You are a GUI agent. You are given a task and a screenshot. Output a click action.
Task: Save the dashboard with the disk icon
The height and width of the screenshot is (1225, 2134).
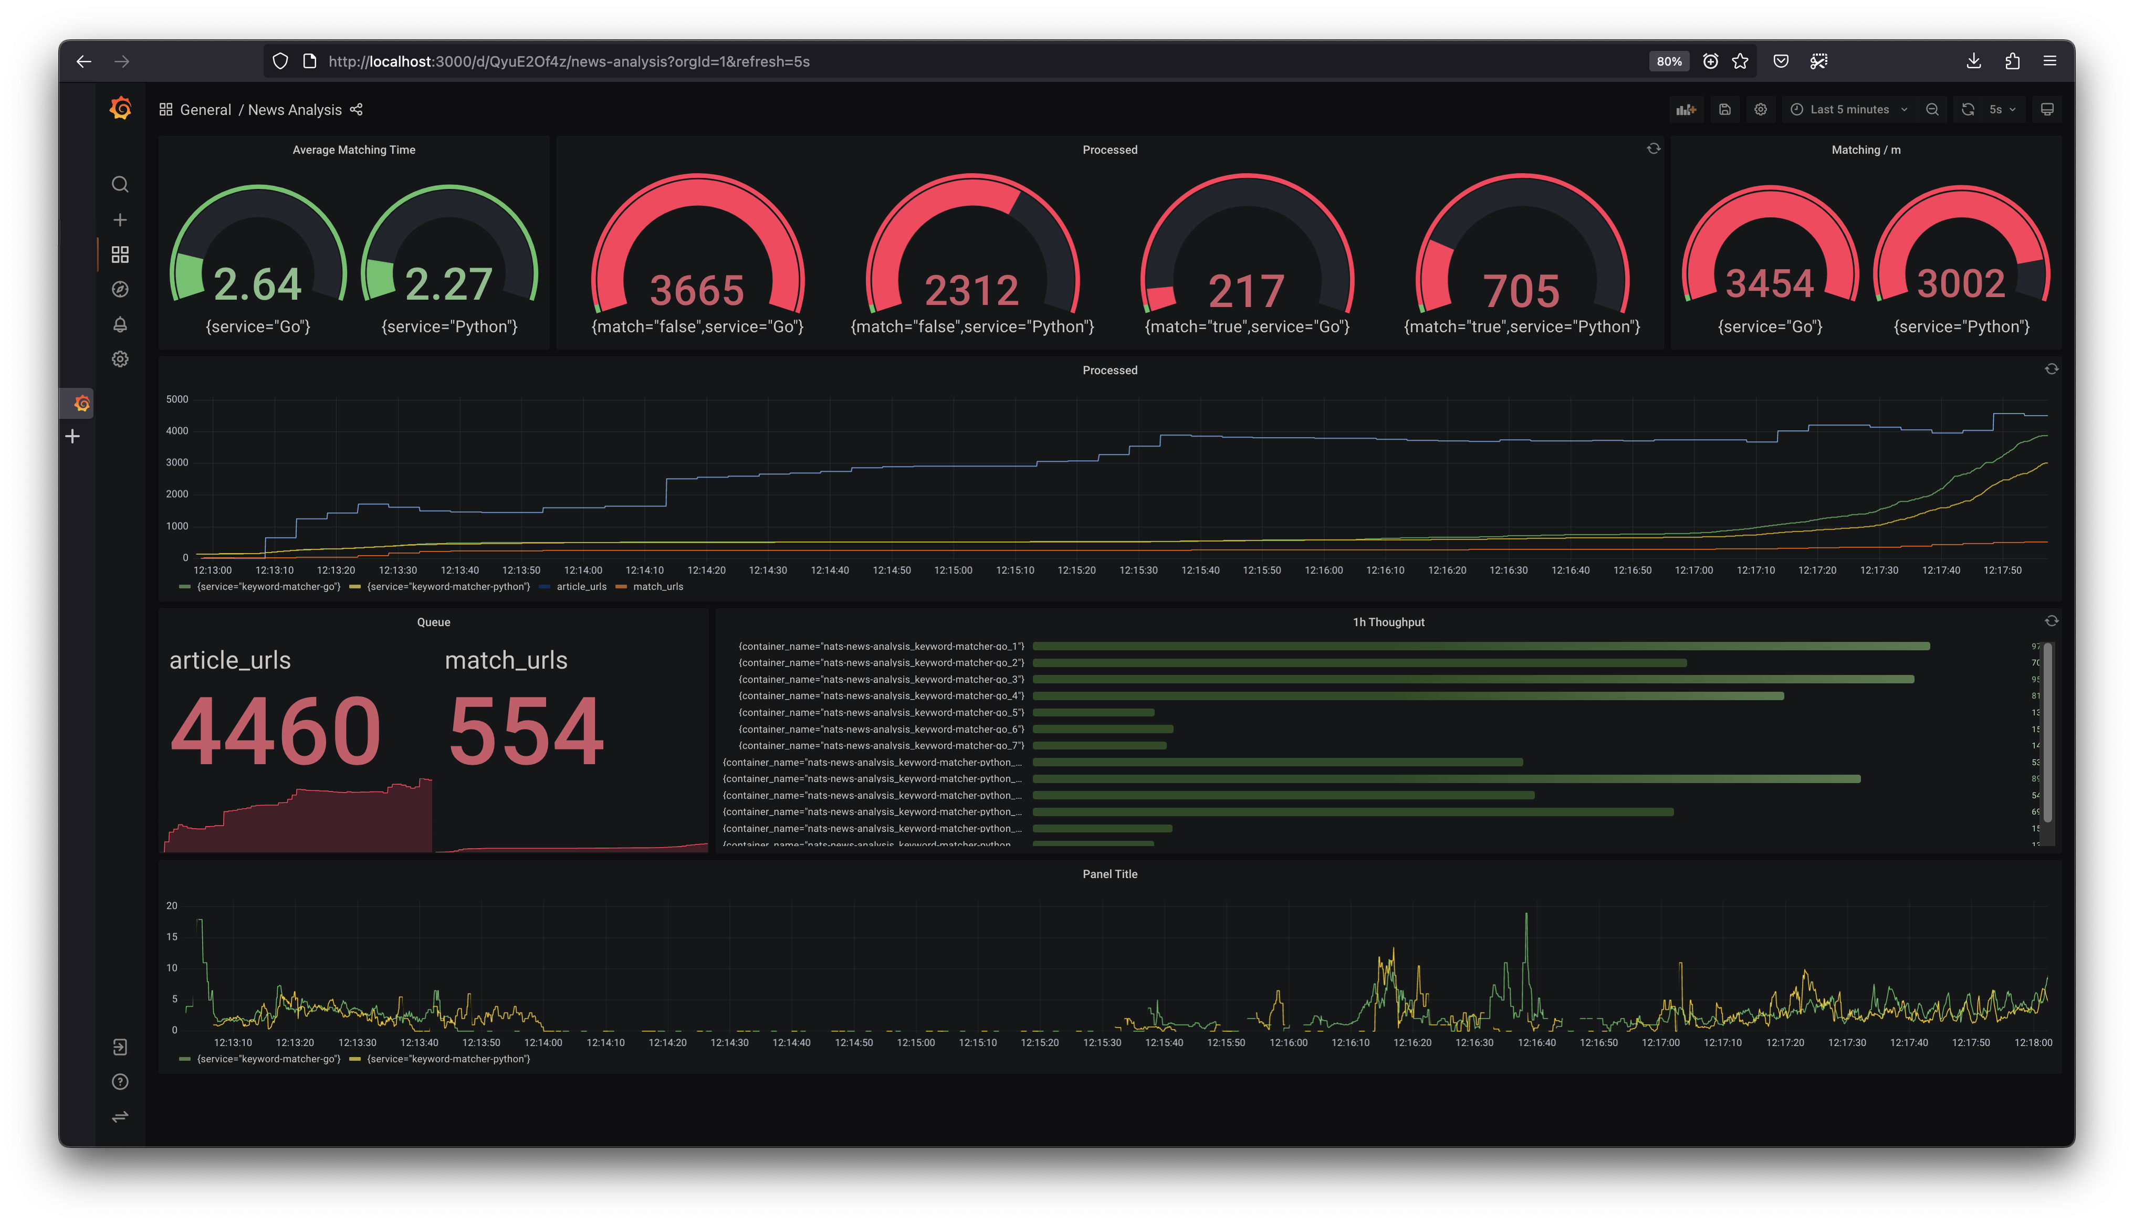pyautogui.click(x=1724, y=109)
